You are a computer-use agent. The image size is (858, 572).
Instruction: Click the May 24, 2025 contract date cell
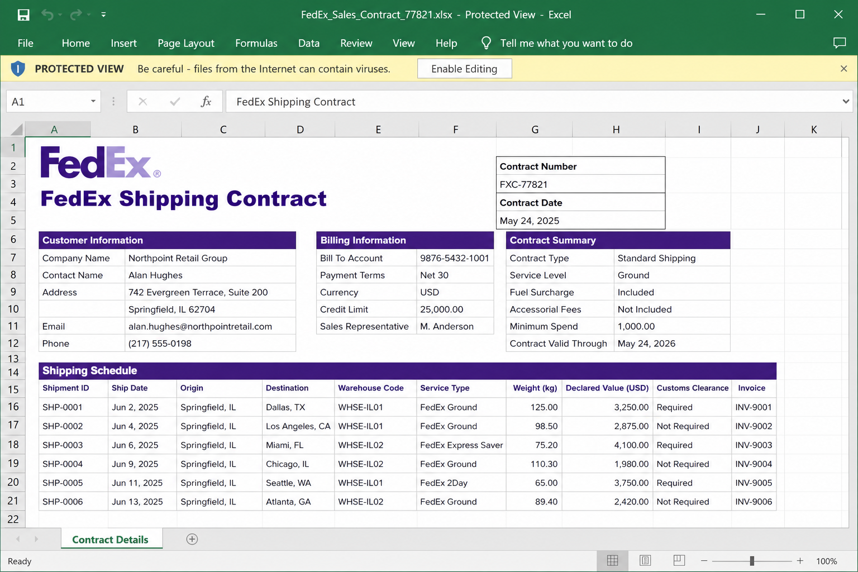point(580,221)
